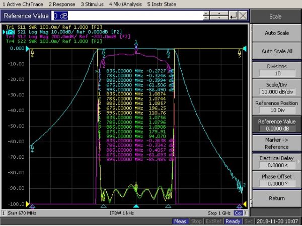The height and width of the screenshot is (226, 302).
Task: Click the wide coarse up arrow stepper
Action: point(219,13)
